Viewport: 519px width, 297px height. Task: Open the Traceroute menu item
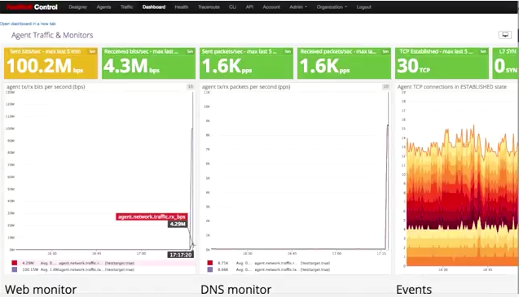tap(209, 7)
